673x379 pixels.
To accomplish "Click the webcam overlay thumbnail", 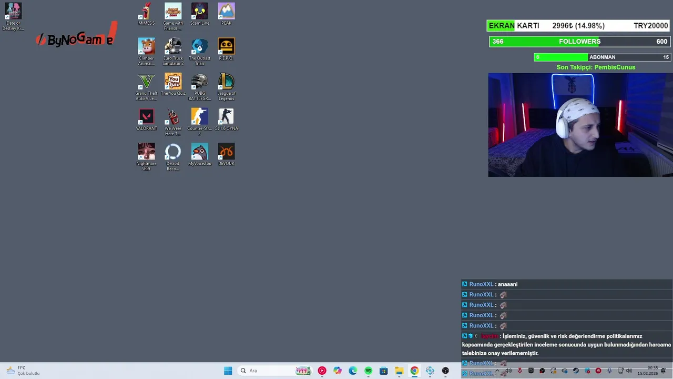I will [x=580, y=125].
